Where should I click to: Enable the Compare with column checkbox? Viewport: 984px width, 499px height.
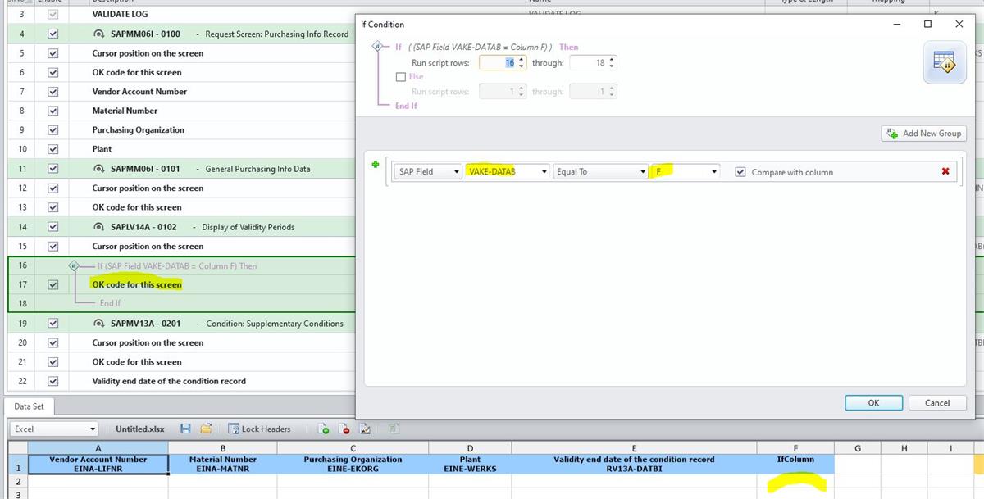coord(740,171)
